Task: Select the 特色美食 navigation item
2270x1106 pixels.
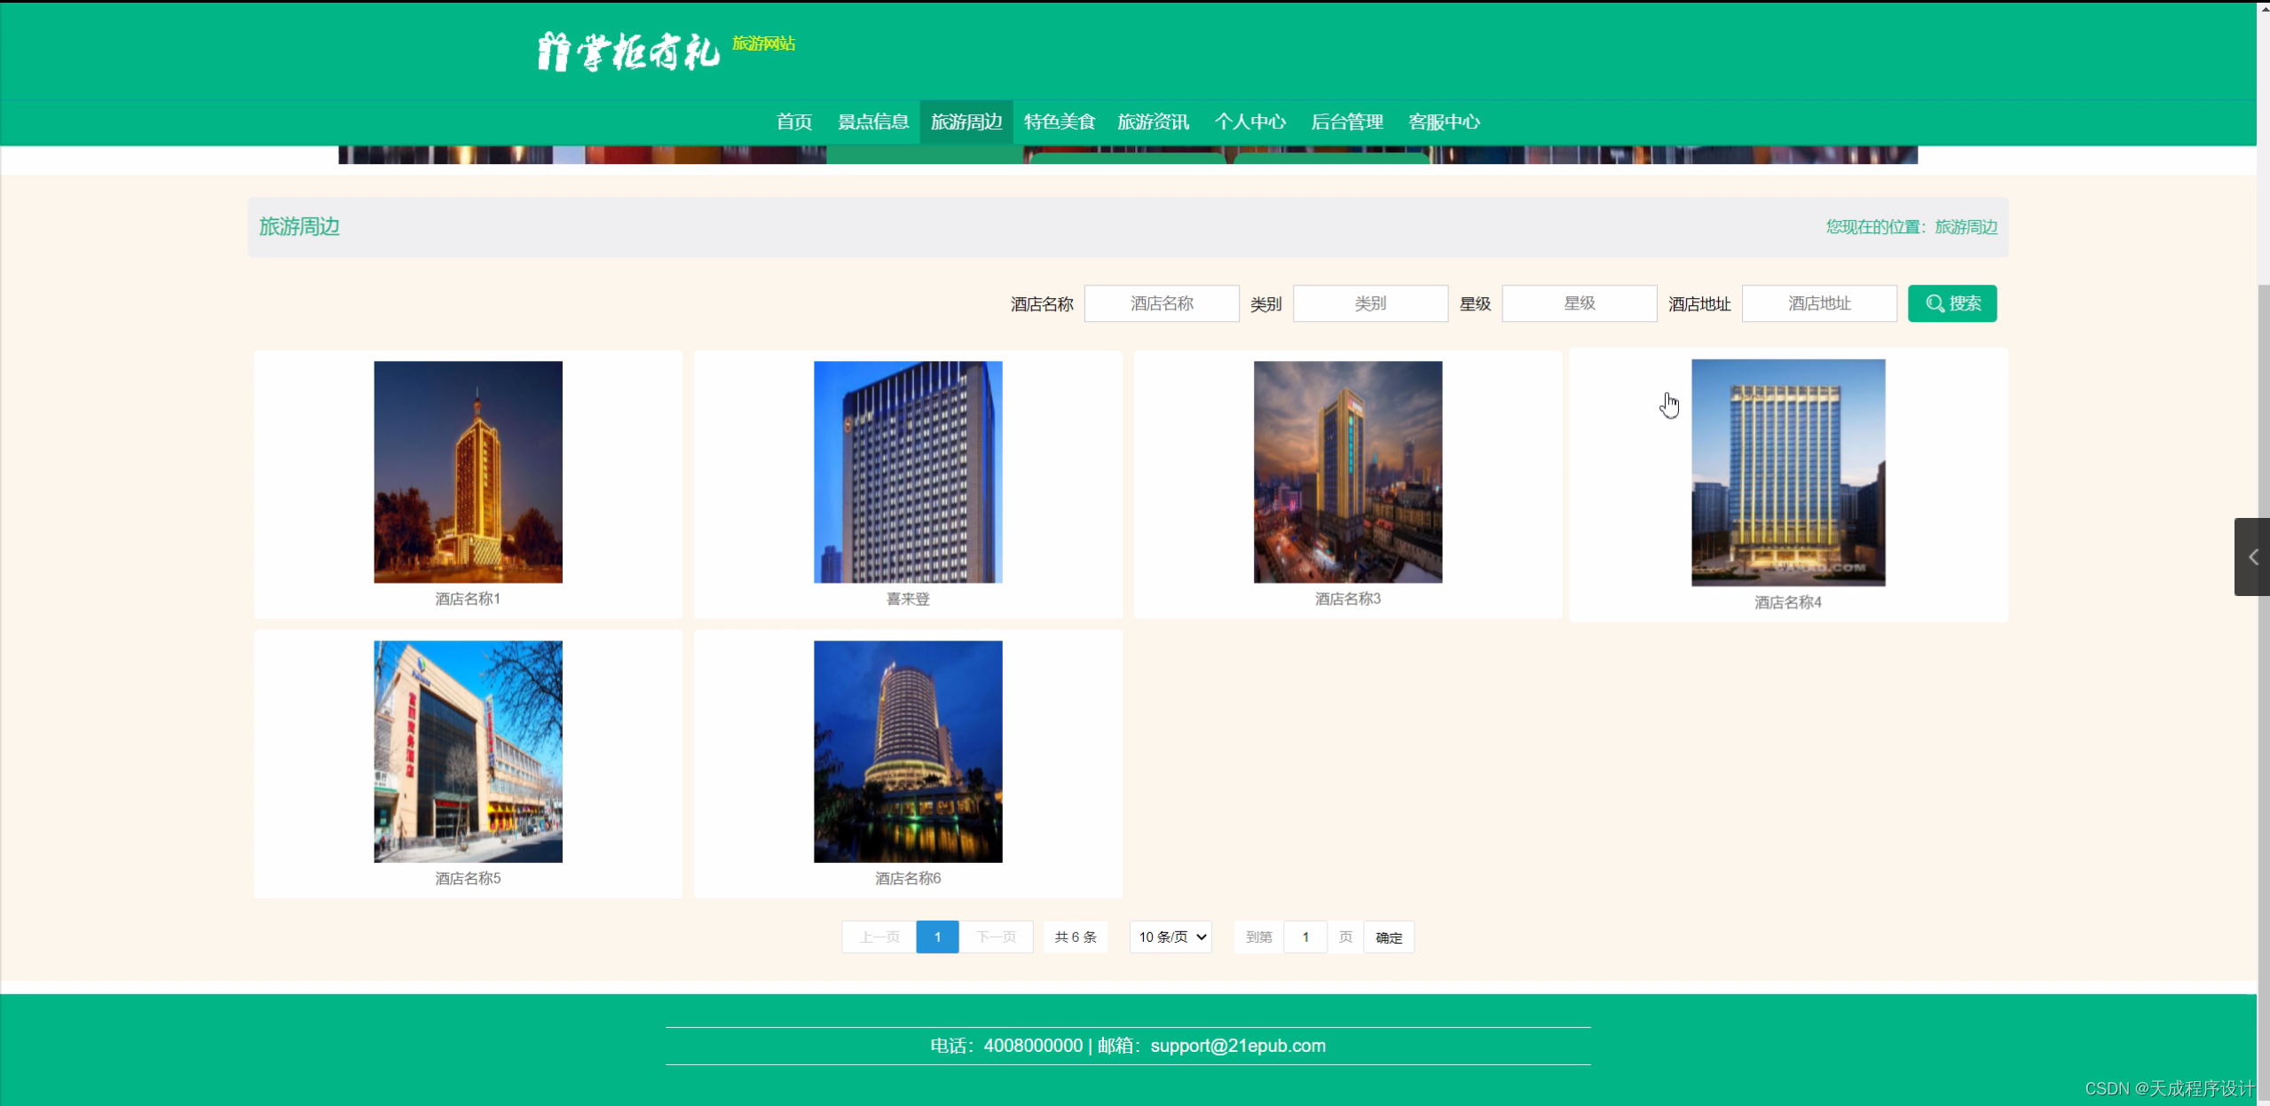Action: pyautogui.click(x=1059, y=122)
